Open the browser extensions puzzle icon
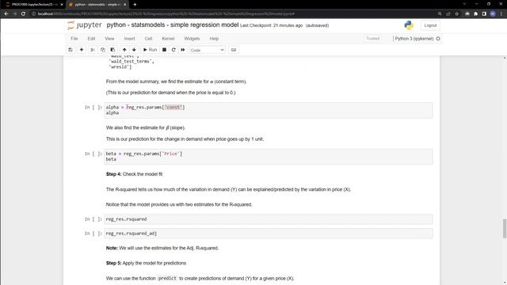The height and width of the screenshot is (285, 507). [475, 14]
